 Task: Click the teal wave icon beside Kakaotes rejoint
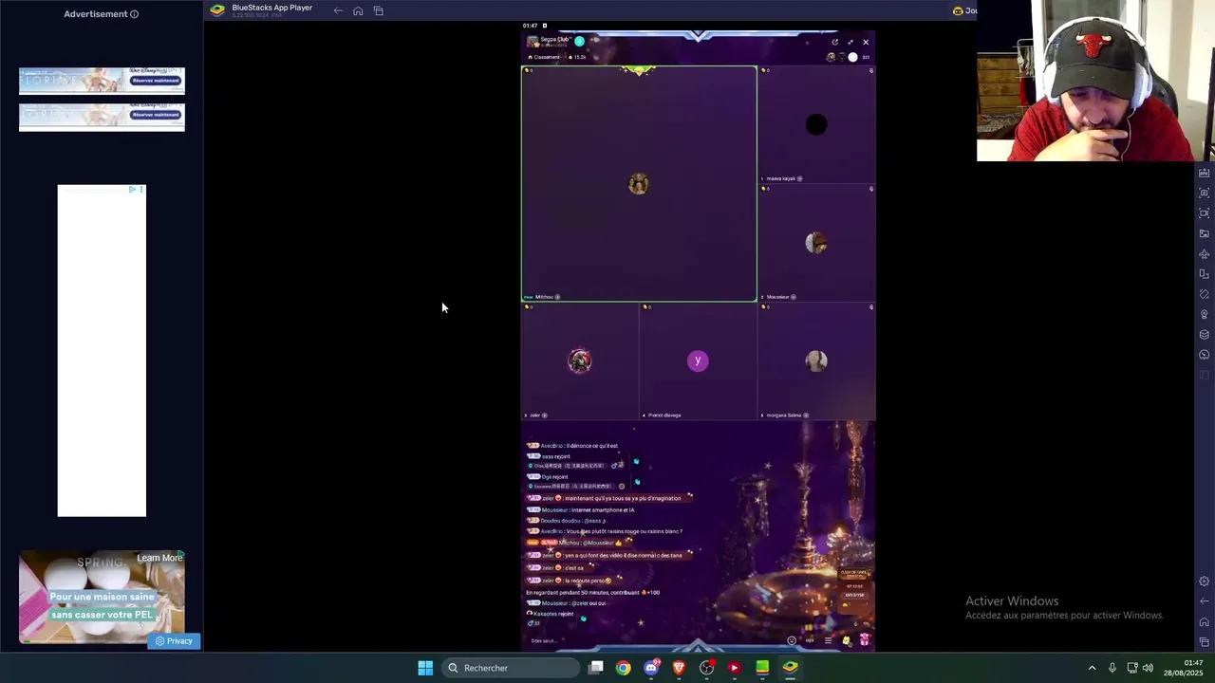583,618
